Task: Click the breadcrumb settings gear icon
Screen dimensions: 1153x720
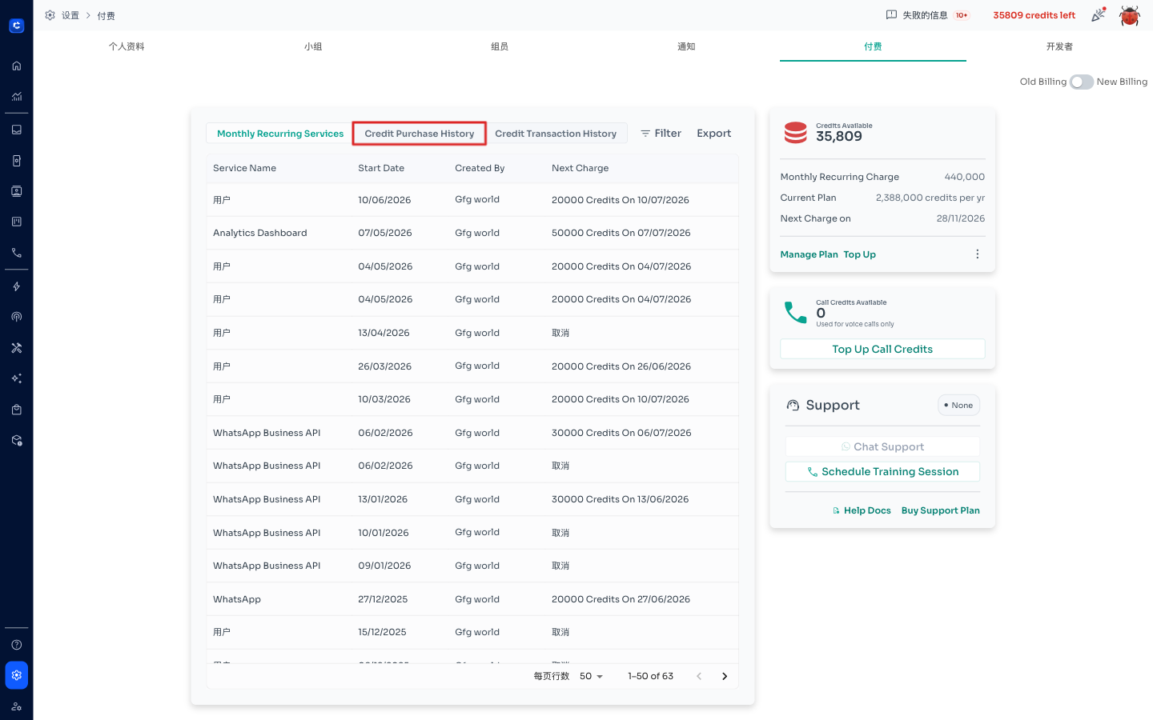Action: tap(50, 15)
